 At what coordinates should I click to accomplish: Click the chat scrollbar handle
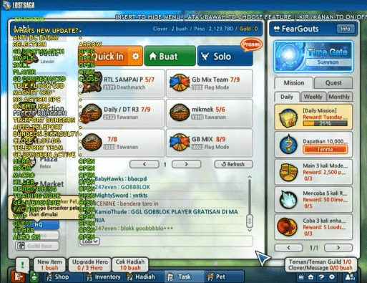(x=250, y=221)
